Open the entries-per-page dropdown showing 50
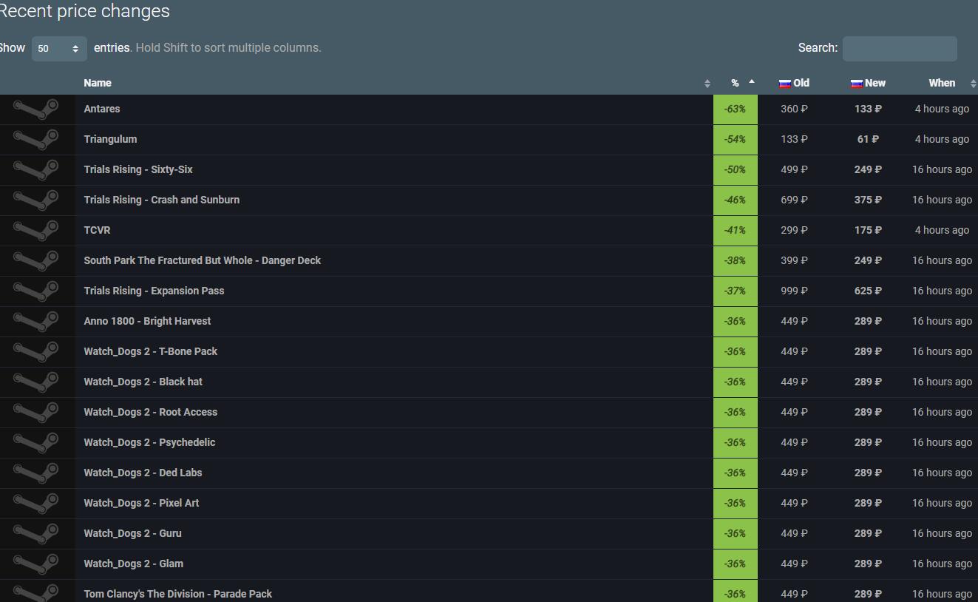978x602 pixels. (x=59, y=49)
